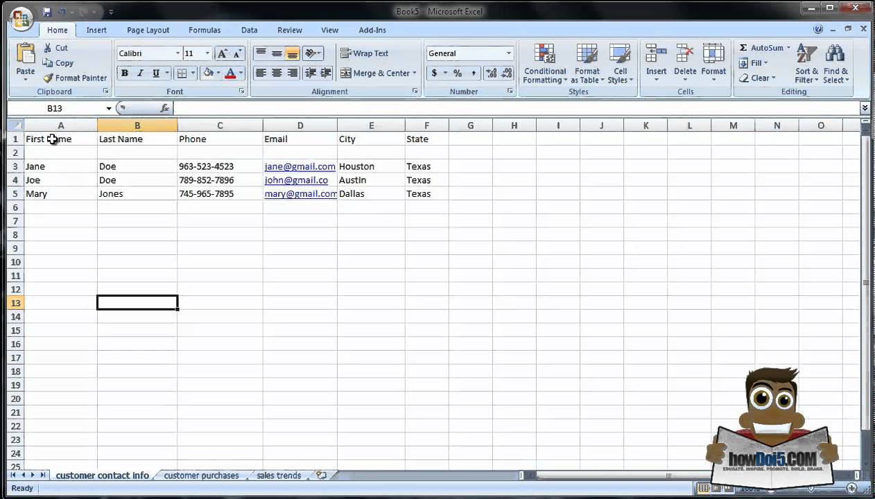Switch to the Formulas tab

(205, 30)
